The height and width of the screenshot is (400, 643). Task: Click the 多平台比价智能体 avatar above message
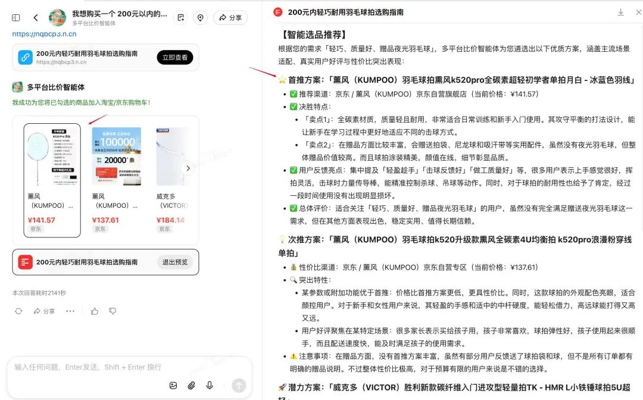click(x=18, y=87)
